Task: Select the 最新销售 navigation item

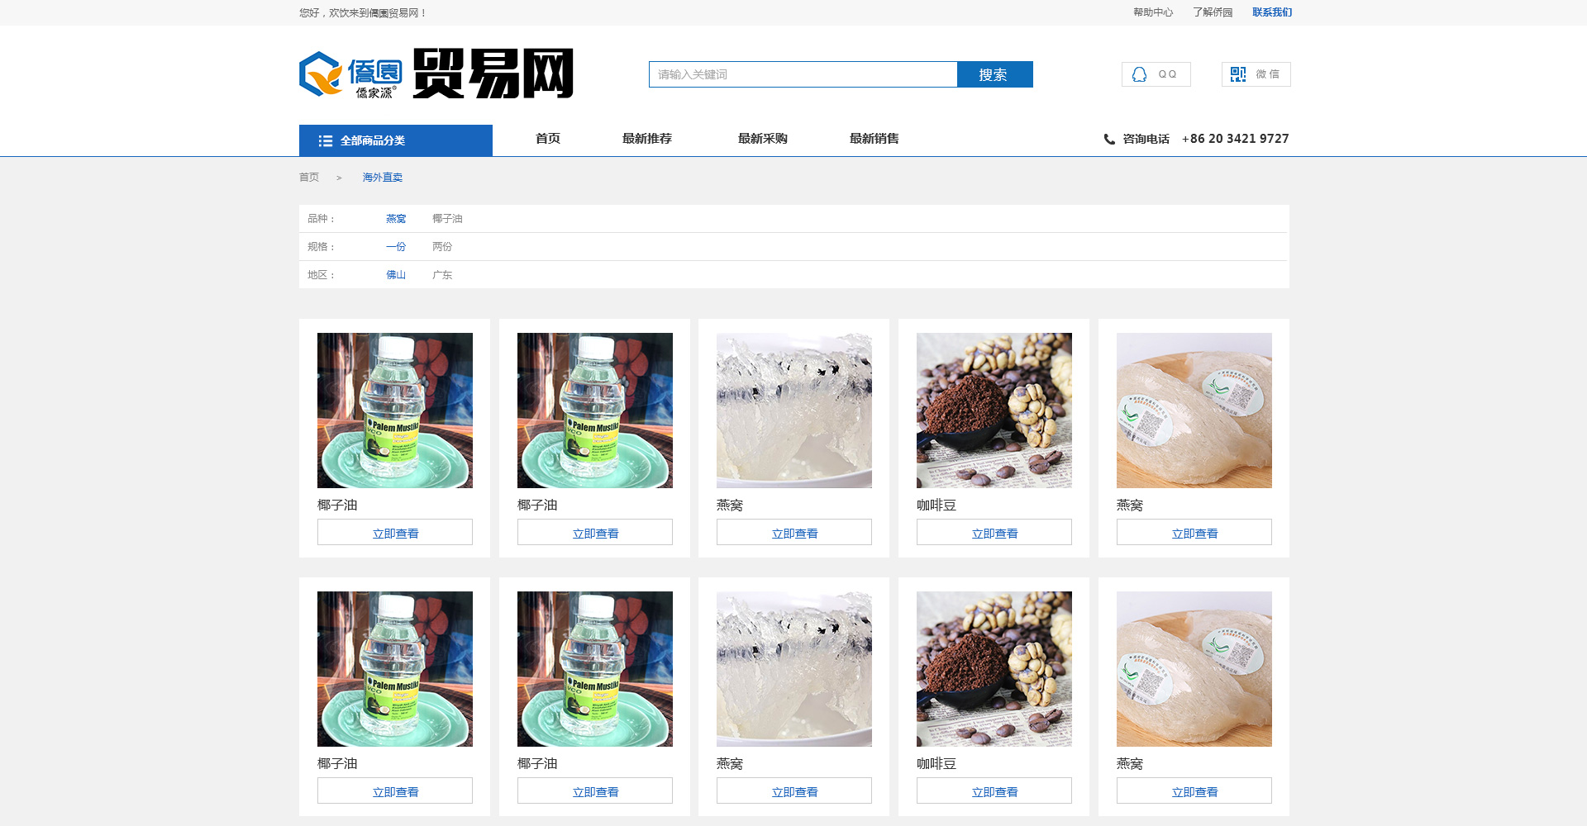Action: tap(874, 139)
